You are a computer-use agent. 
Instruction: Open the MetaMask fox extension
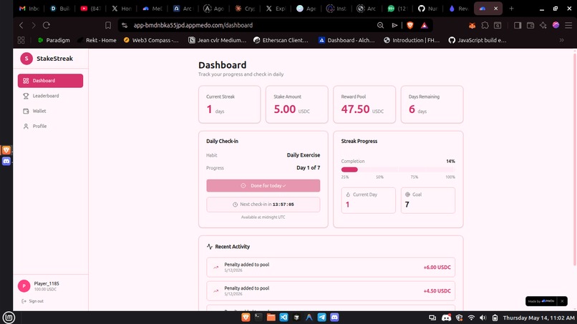[472, 25]
